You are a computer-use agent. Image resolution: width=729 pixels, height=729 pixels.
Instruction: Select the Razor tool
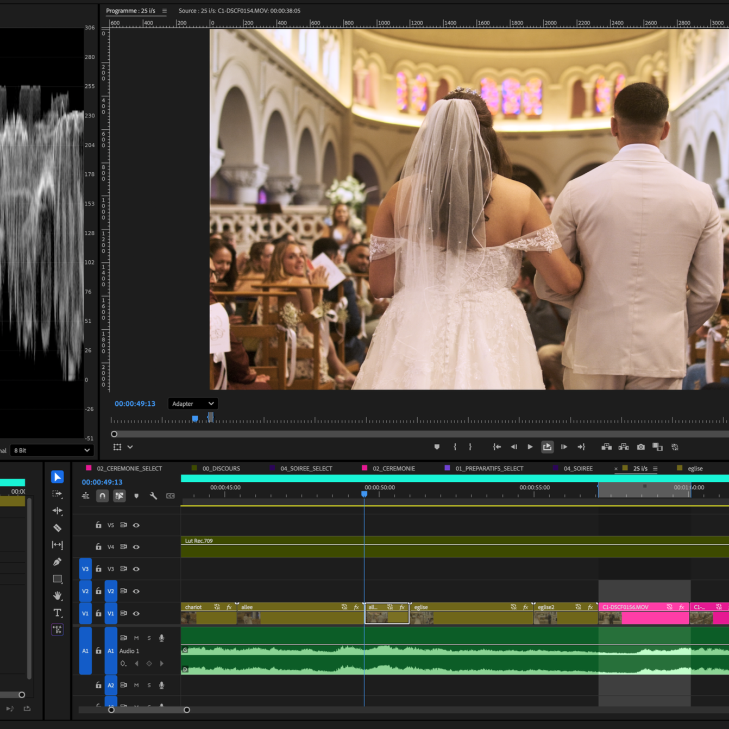click(x=58, y=527)
